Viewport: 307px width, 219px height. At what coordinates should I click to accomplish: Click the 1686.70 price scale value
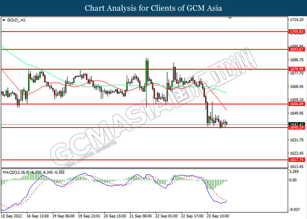[x=296, y=60]
